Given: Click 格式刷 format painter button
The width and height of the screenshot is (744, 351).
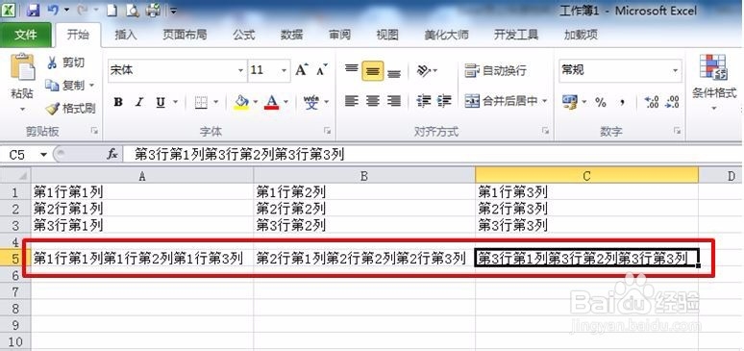Looking at the screenshot, I should [x=70, y=109].
